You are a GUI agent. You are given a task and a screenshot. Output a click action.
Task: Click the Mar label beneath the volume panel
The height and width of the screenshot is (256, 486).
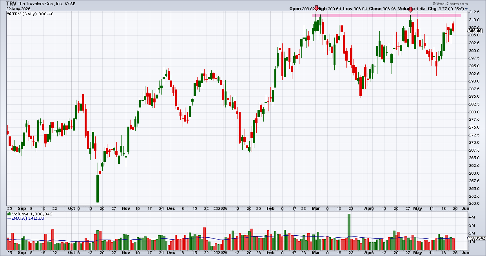point(316,253)
